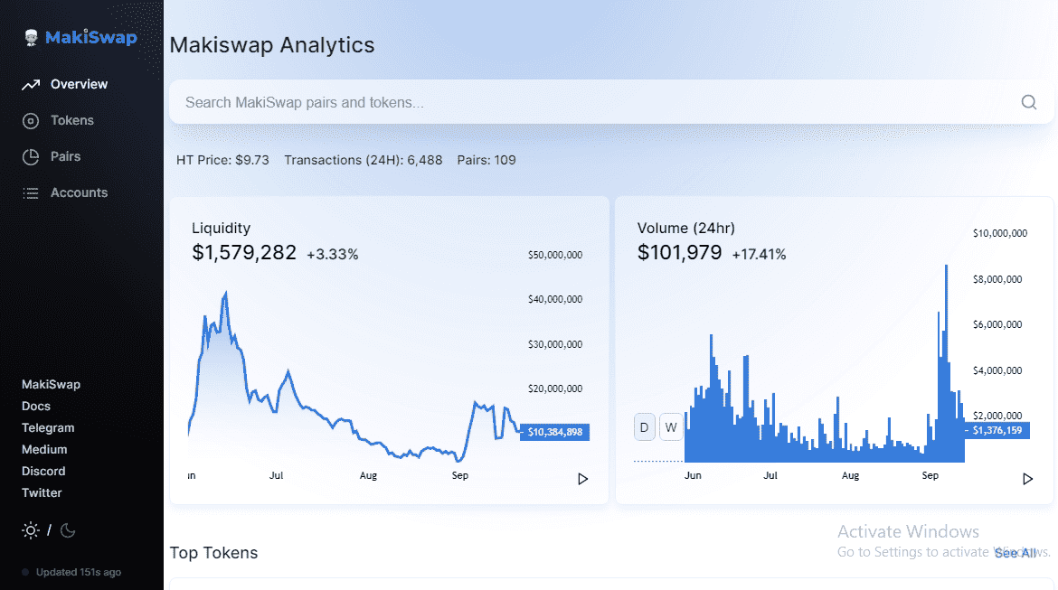Switch to light theme sun icon

31,530
